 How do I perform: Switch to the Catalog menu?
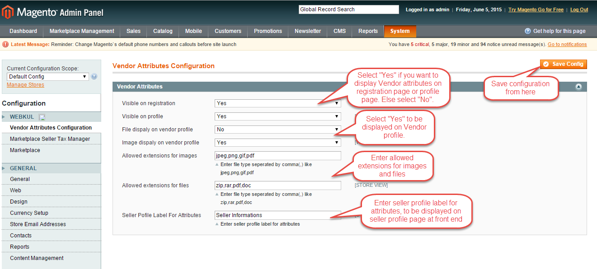click(162, 31)
